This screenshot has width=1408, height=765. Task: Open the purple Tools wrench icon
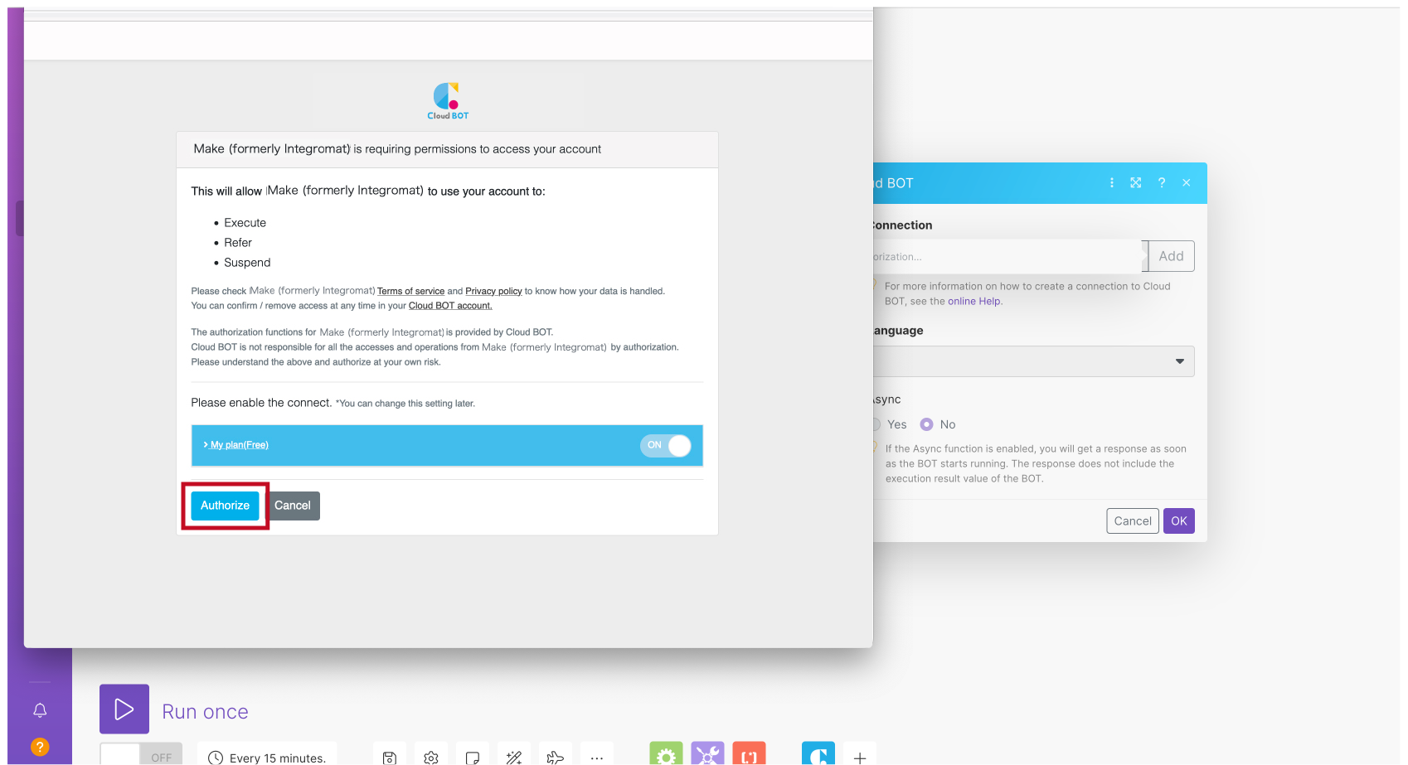[x=707, y=755]
